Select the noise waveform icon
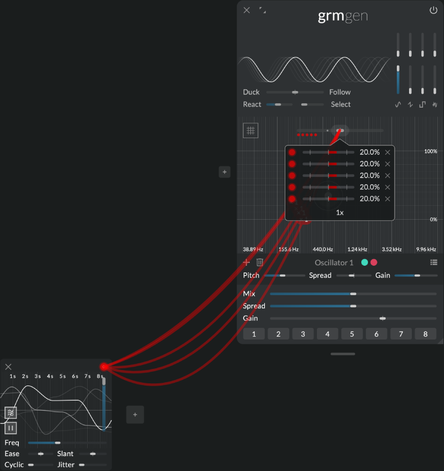Image resolution: width=444 pixels, height=471 pixels. tap(435, 104)
